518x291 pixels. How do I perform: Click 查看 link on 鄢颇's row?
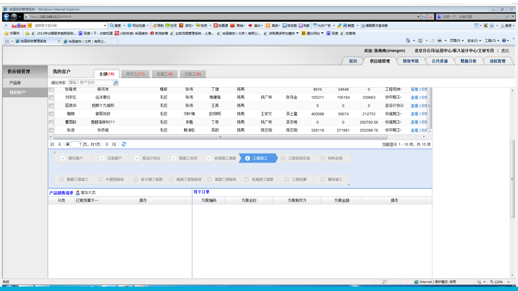[x=414, y=114]
